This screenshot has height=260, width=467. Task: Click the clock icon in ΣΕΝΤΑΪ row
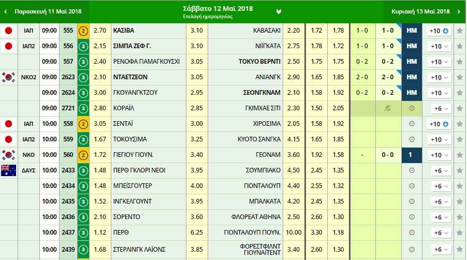[x=412, y=124]
